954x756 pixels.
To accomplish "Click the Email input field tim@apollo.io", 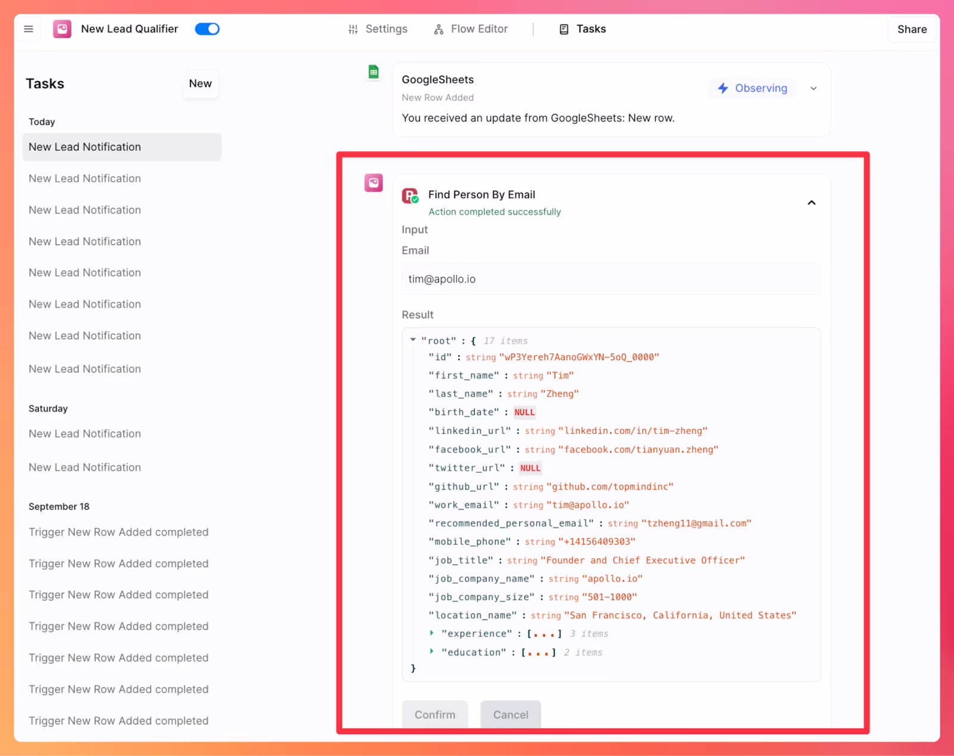I will [611, 279].
